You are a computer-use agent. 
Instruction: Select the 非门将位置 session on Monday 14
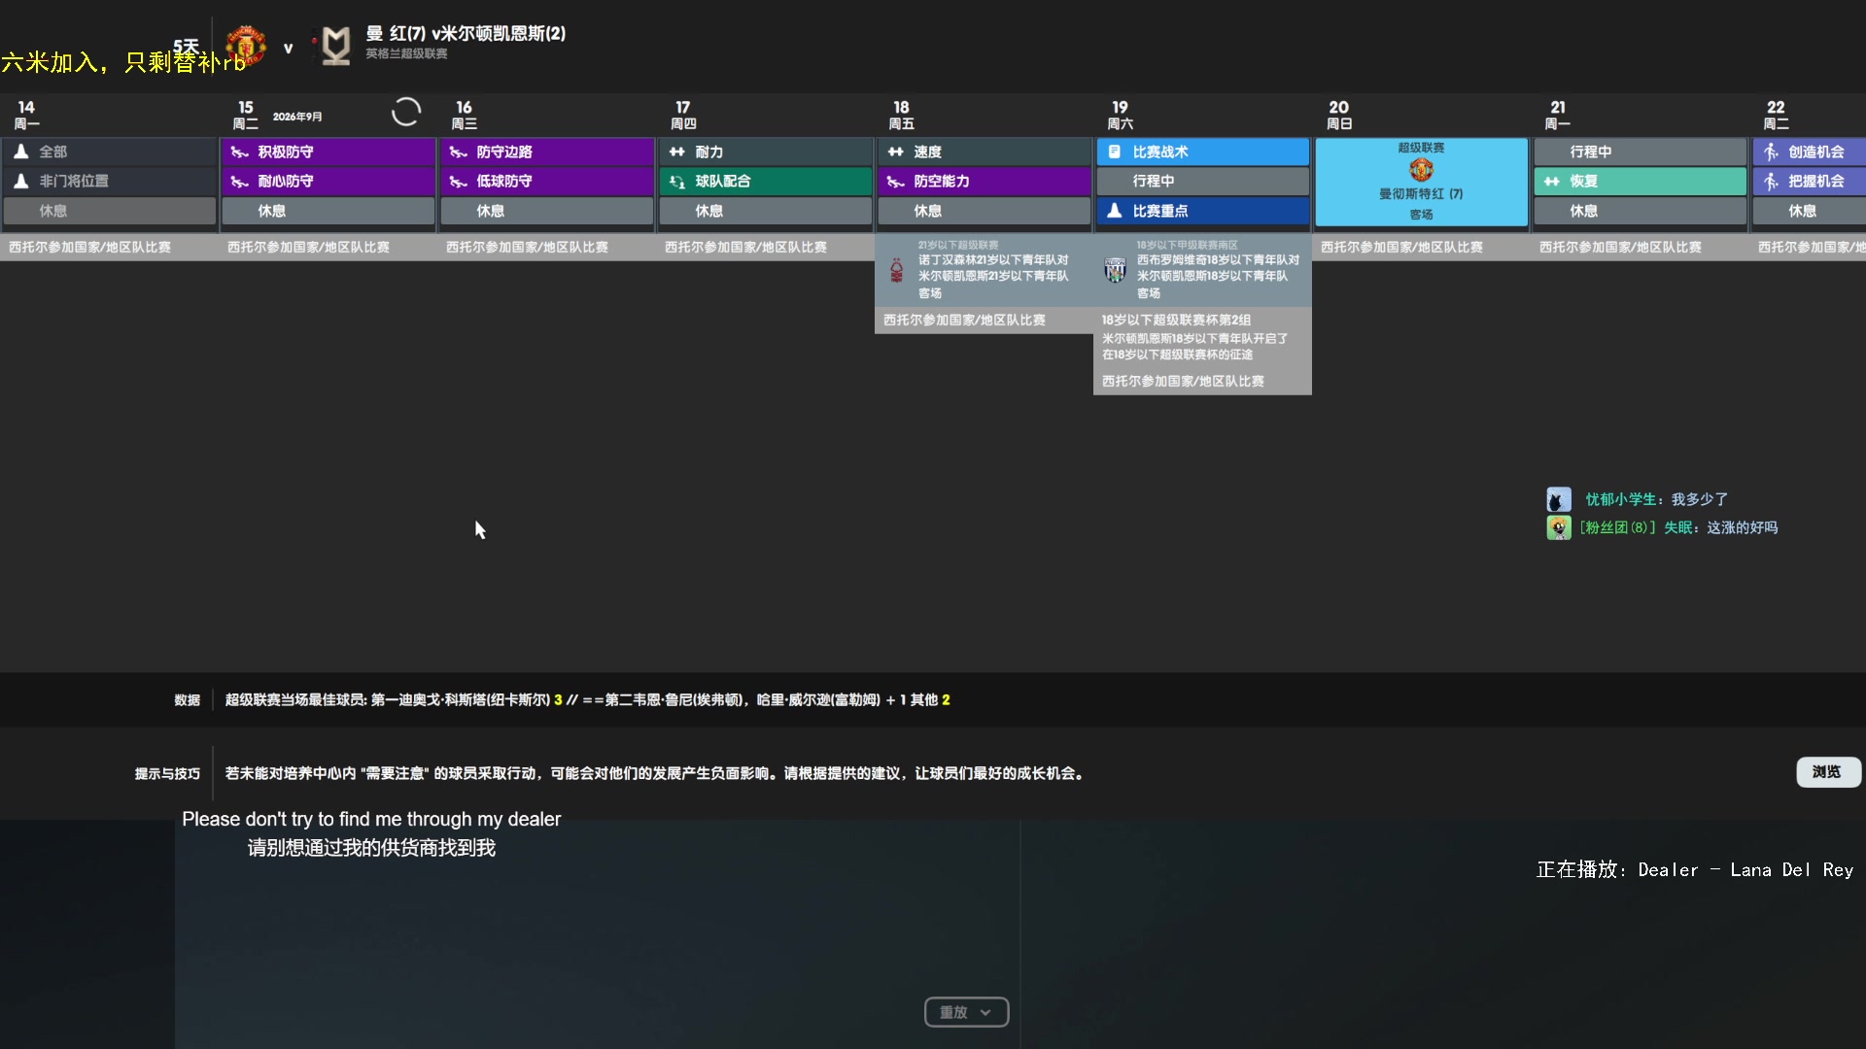(109, 181)
